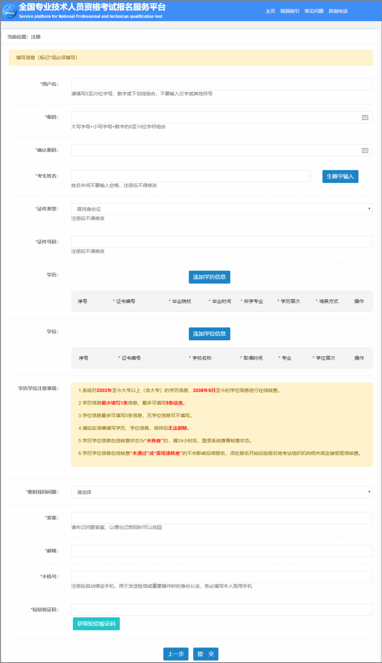Click the 邮箱 input field
382x663 pixels.
(222, 551)
